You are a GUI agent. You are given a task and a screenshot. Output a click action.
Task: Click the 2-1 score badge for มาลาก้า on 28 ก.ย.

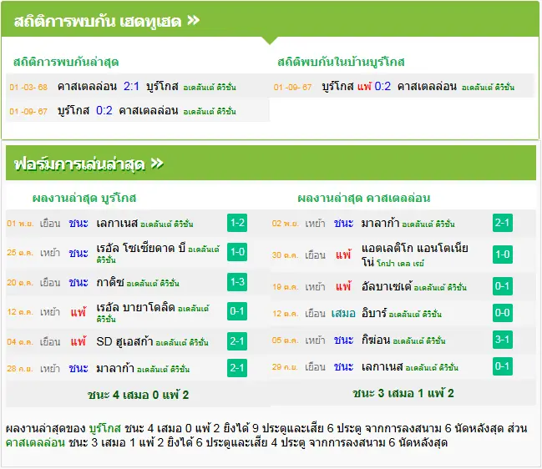[237, 368]
